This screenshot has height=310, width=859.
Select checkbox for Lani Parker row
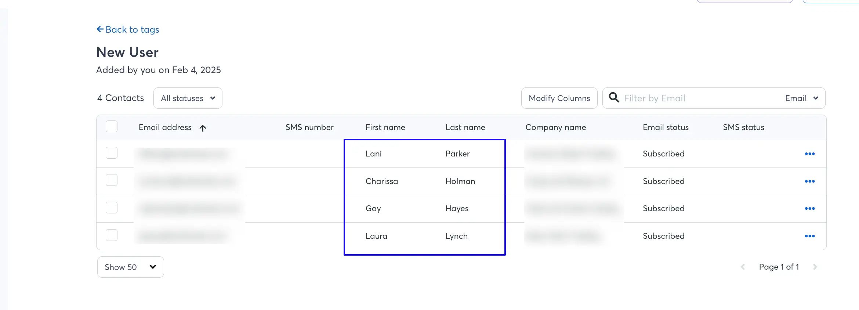[x=112, y=153]
